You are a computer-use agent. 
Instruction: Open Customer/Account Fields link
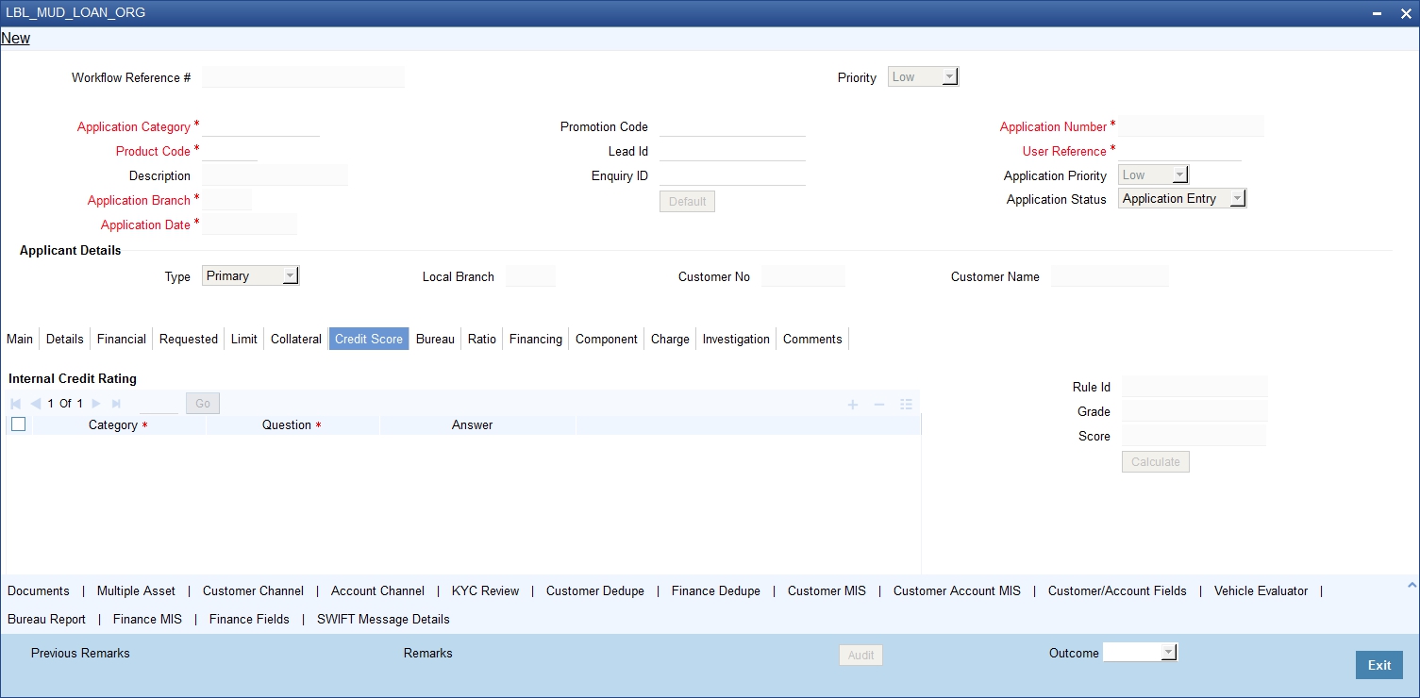(x=1117, y=590)
